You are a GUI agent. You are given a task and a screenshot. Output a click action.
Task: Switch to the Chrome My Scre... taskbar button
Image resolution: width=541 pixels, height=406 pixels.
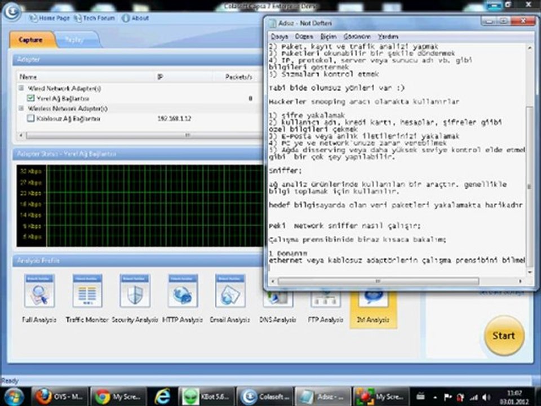click(x=118, y=396)
